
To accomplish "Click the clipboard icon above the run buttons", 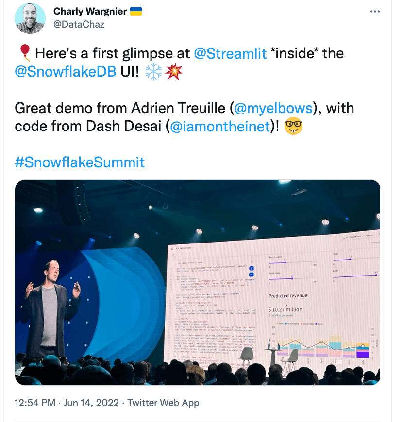I will [x=252, y=262].
